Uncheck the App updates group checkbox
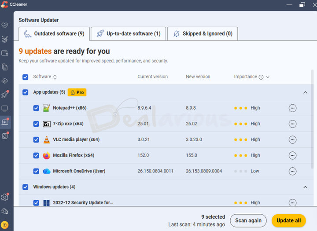The width and height of the screenshot is (317, 231). pos(25,92)
